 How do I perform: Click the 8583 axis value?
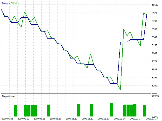pyautogui.click(x=155, y=69)
